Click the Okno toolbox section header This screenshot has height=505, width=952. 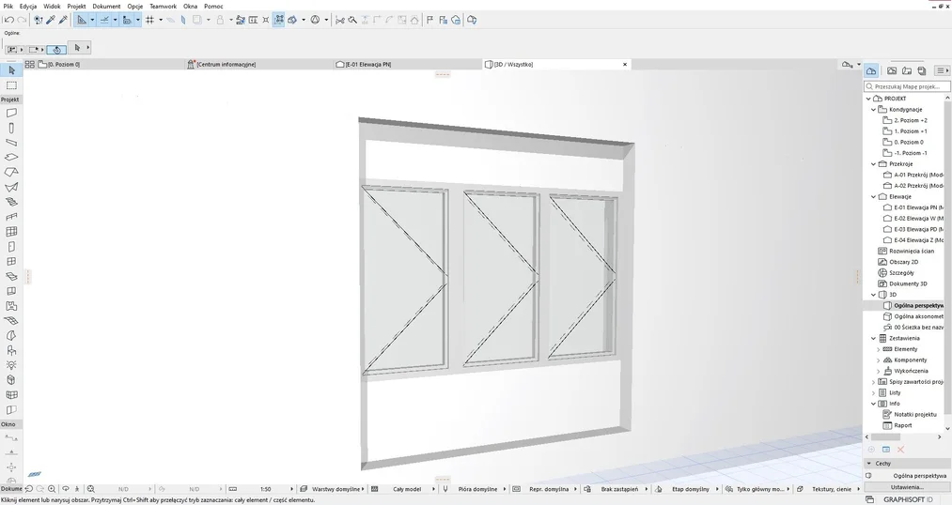(x=10, y=424)
